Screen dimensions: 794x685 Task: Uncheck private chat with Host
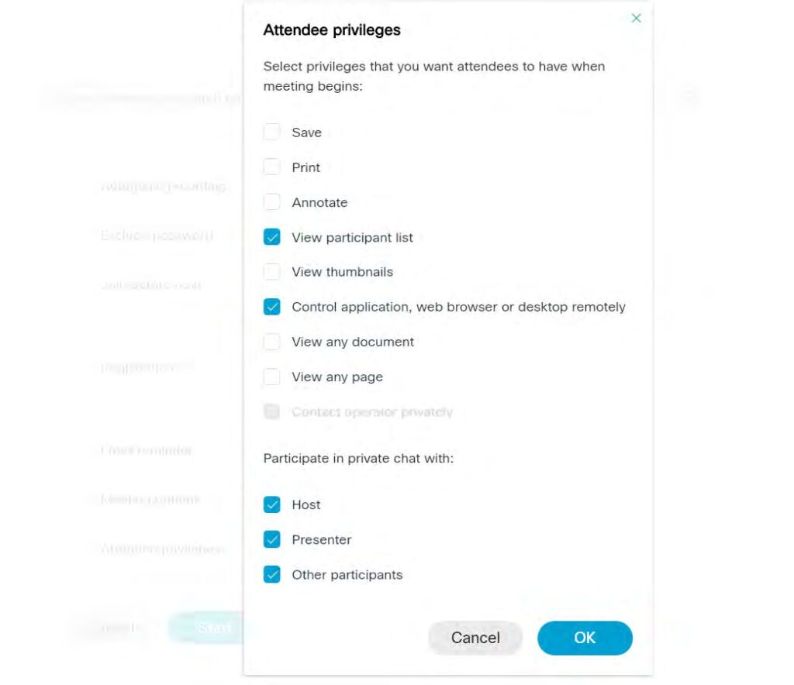click(271, 504)
